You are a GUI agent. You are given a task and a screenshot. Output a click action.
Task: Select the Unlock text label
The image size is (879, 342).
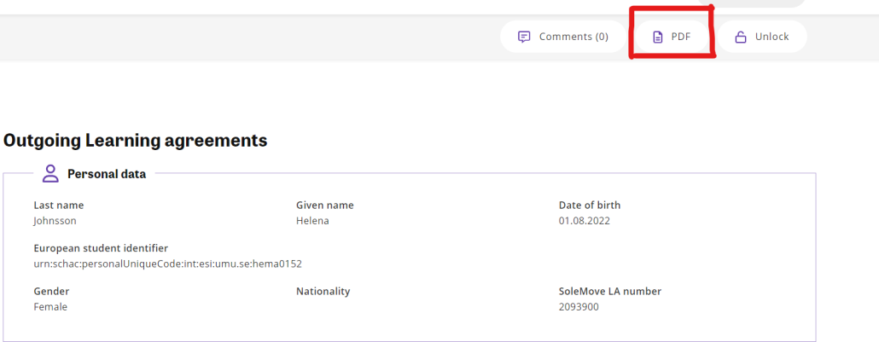(x=771, y=37)
